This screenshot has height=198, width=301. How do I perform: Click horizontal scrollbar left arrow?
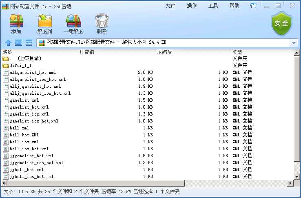point(4,183)
